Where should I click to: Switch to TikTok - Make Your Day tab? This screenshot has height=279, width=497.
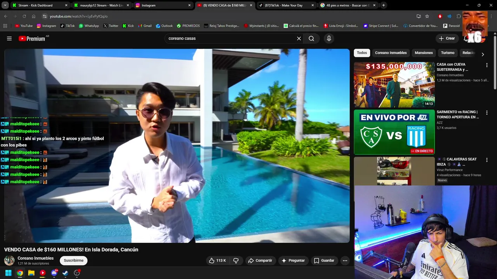click(286, 5)
